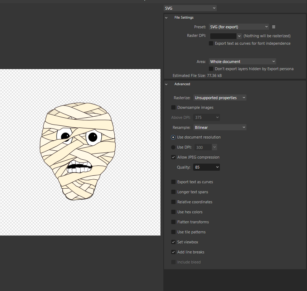The height and width of the screenshot is (291, 307).
Task: Enable the Downsample images checkbox
Action: (x=173, y=107)
